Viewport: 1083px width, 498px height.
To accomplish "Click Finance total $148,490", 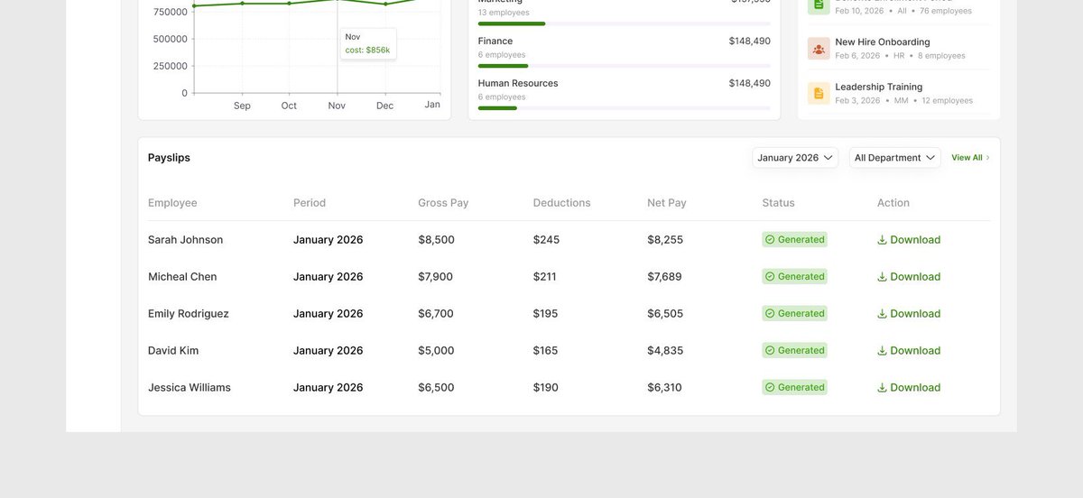I will 750,41.
